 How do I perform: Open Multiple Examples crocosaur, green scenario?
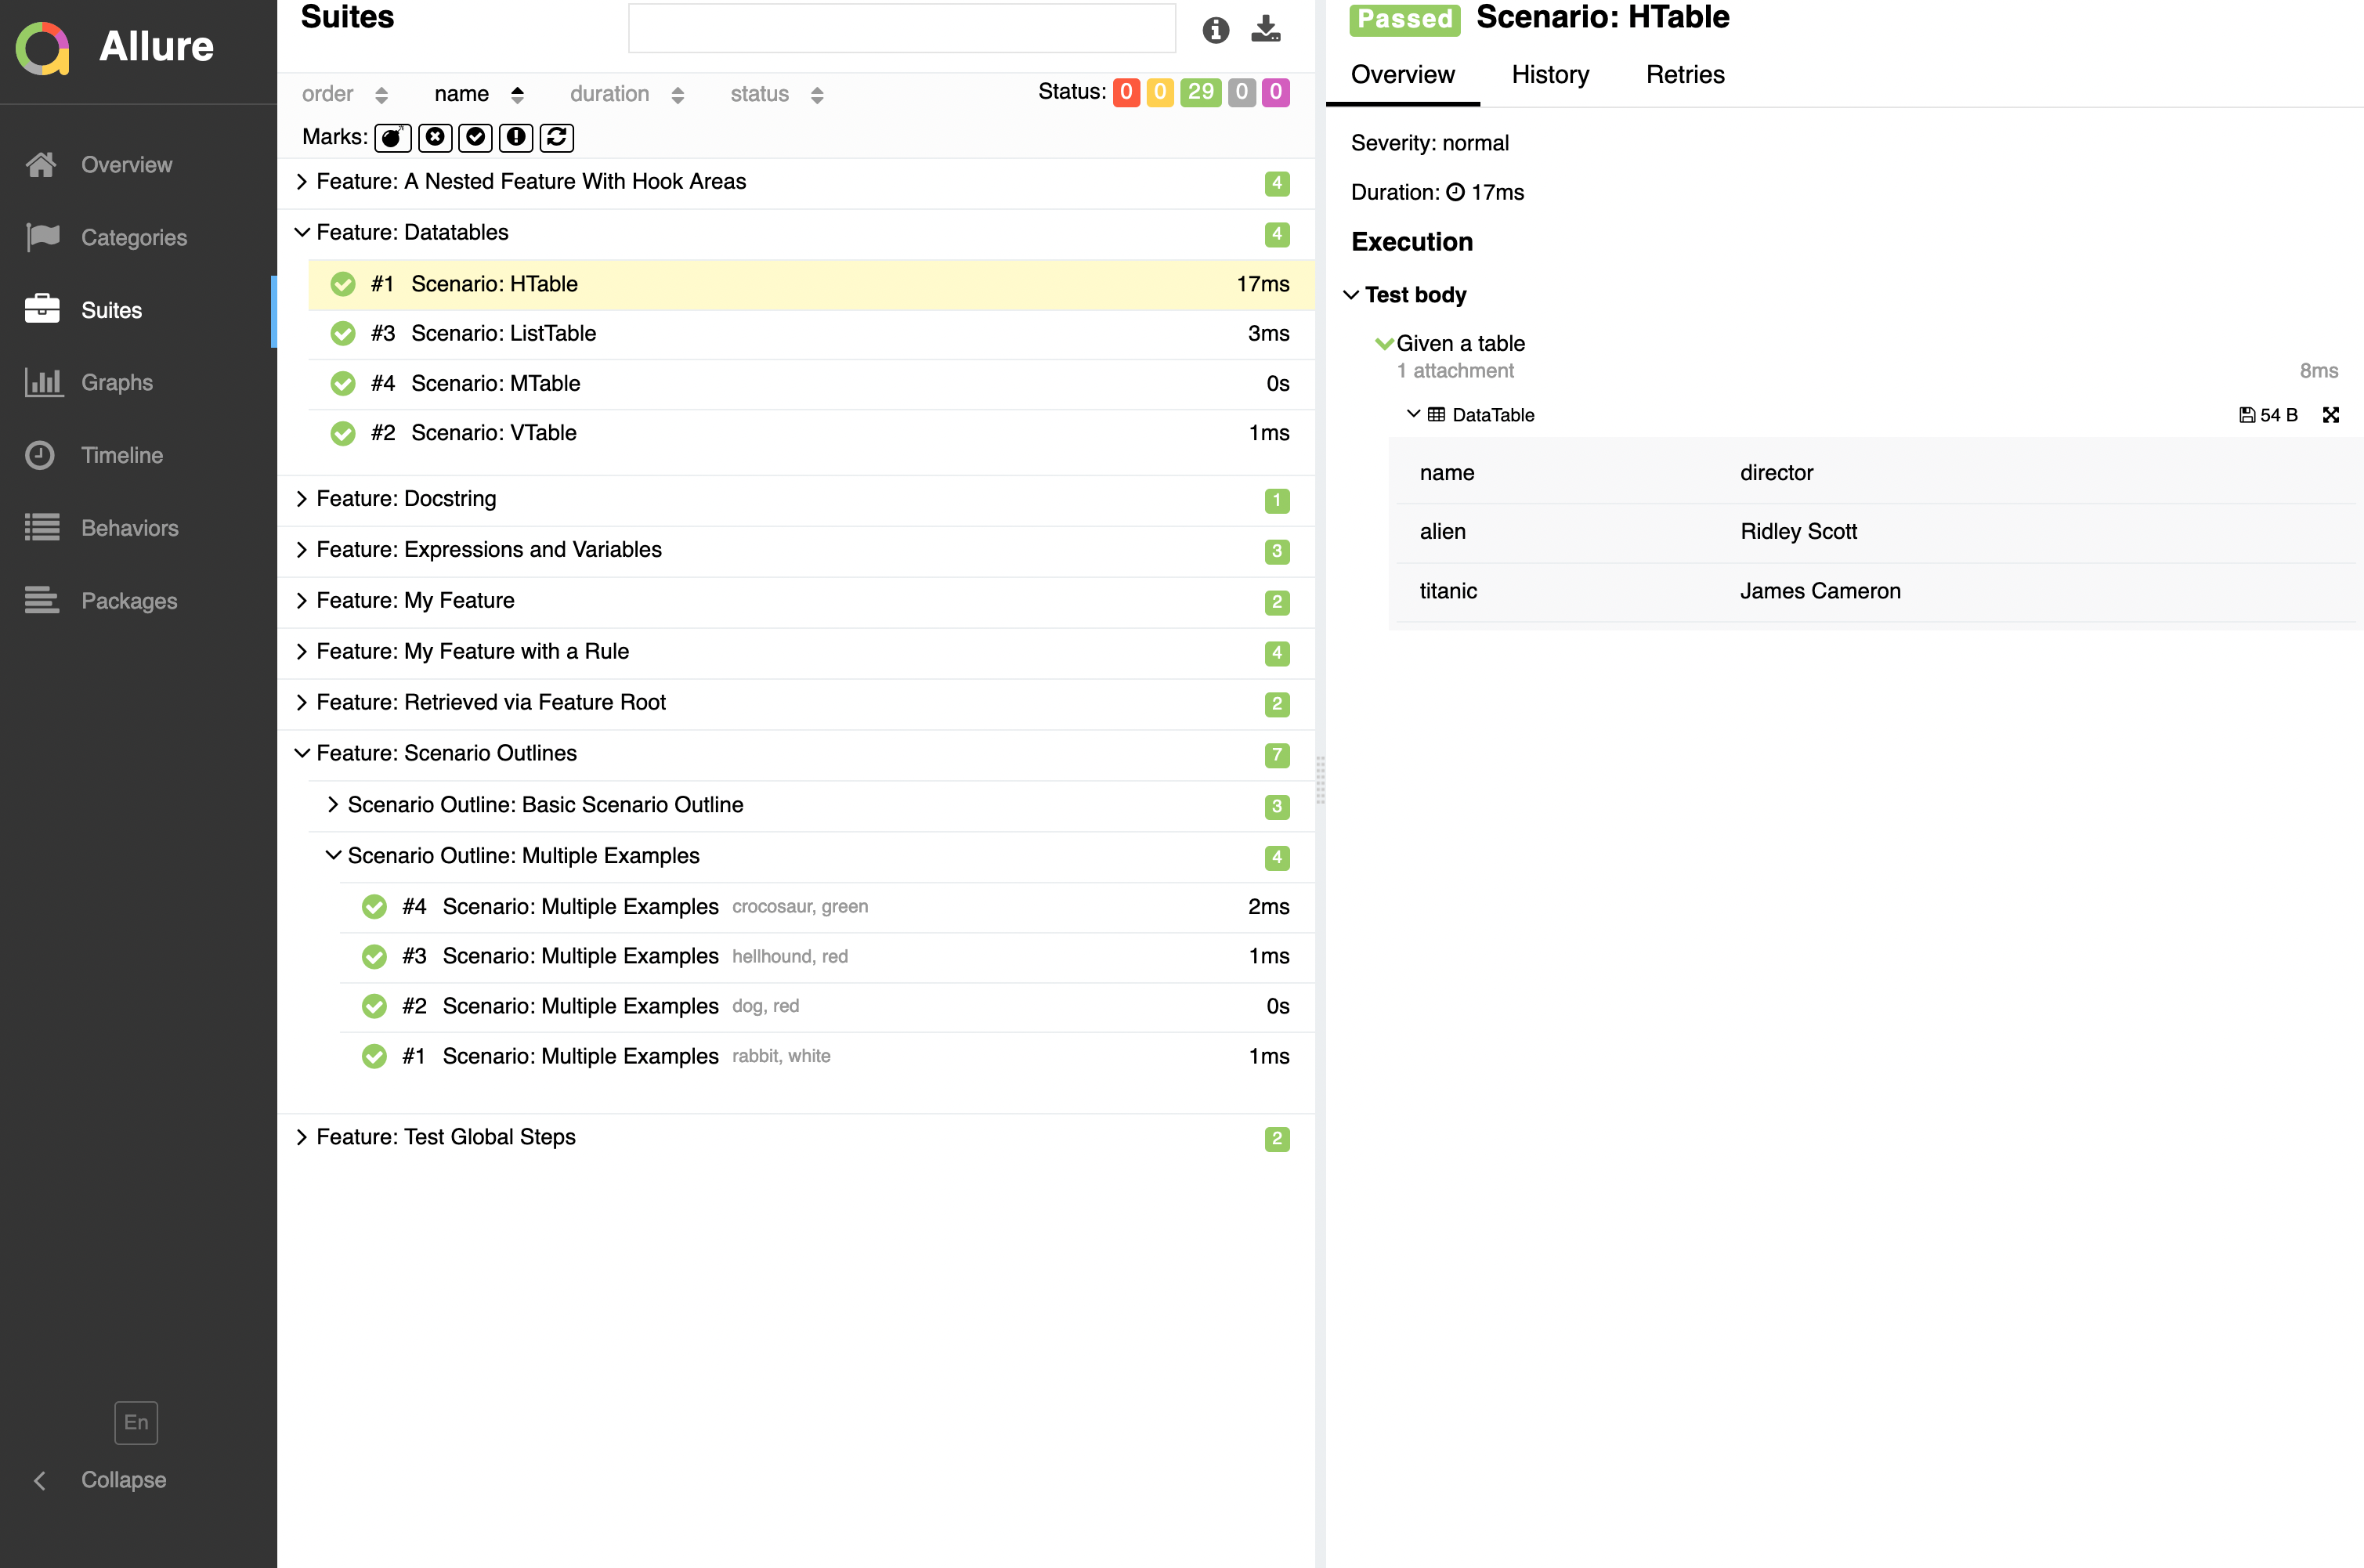[x=827, y=907]
